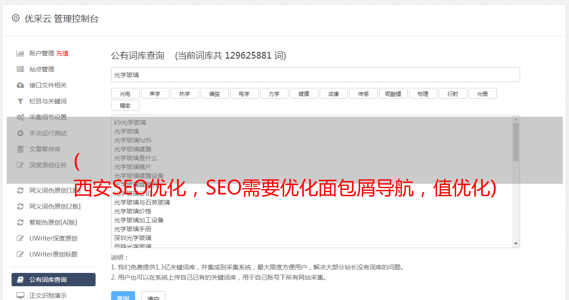Click the 清空 clear button
This screenshot has width=569, height=300.
click(x=153, y=296)
